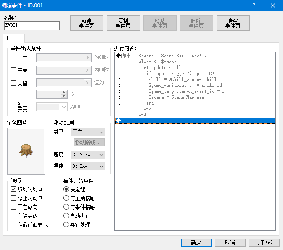Click the help question mark icon
Screen dimensions: 283x250
pyautogui.click(x=254, y=5)
